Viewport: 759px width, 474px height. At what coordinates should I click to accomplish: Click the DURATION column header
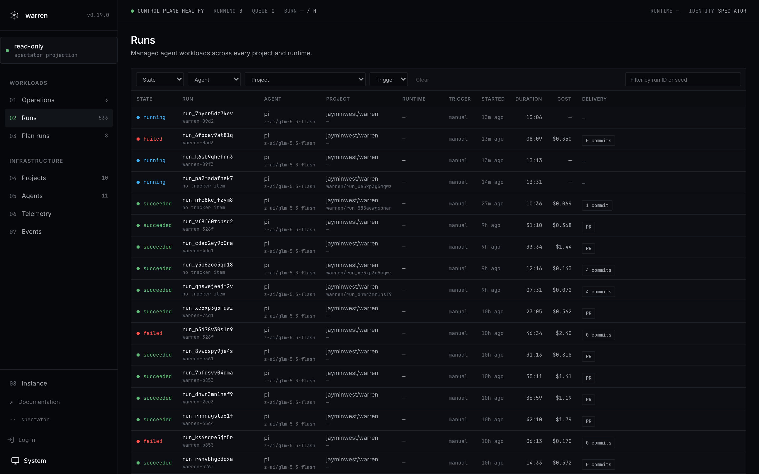(528, 99)
